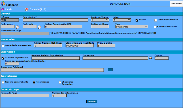Screen dimensions: 183x108
Task: Focus Nombre Archivo Exportacion field
Action: click(55, 58)
